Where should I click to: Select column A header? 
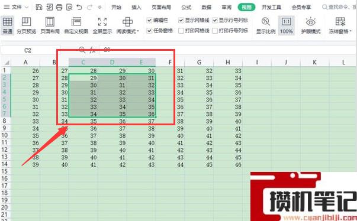click(25, 62)
